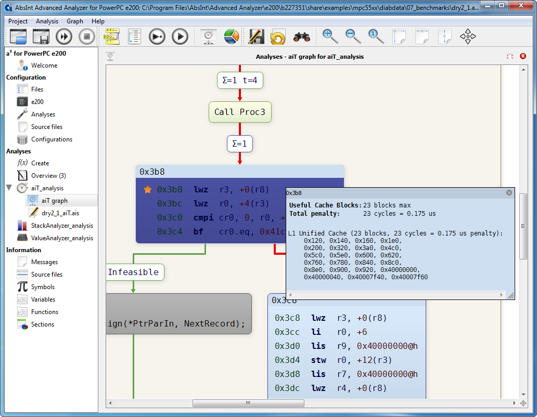Select the e200 configuration item

(x=37, y=101)
